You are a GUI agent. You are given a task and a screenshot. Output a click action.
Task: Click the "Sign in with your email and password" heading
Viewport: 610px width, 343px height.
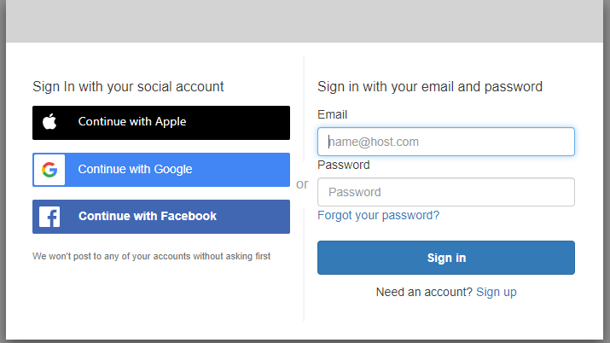click(x=430, y=86)
